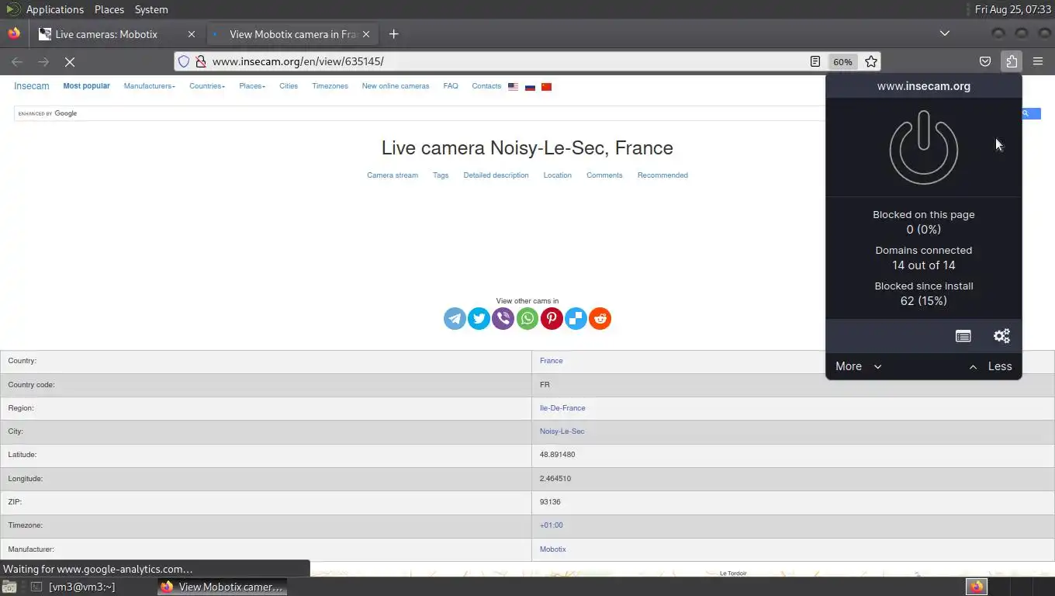The image size is (1055, 596).
Task: Share via Pinterest icon
Action: [x=552, y=318]
